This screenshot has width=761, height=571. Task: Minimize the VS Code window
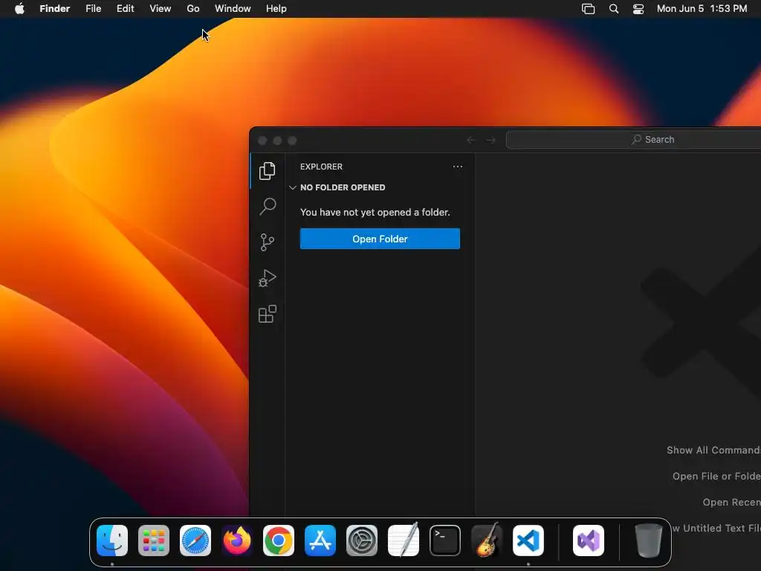[277, 141]
